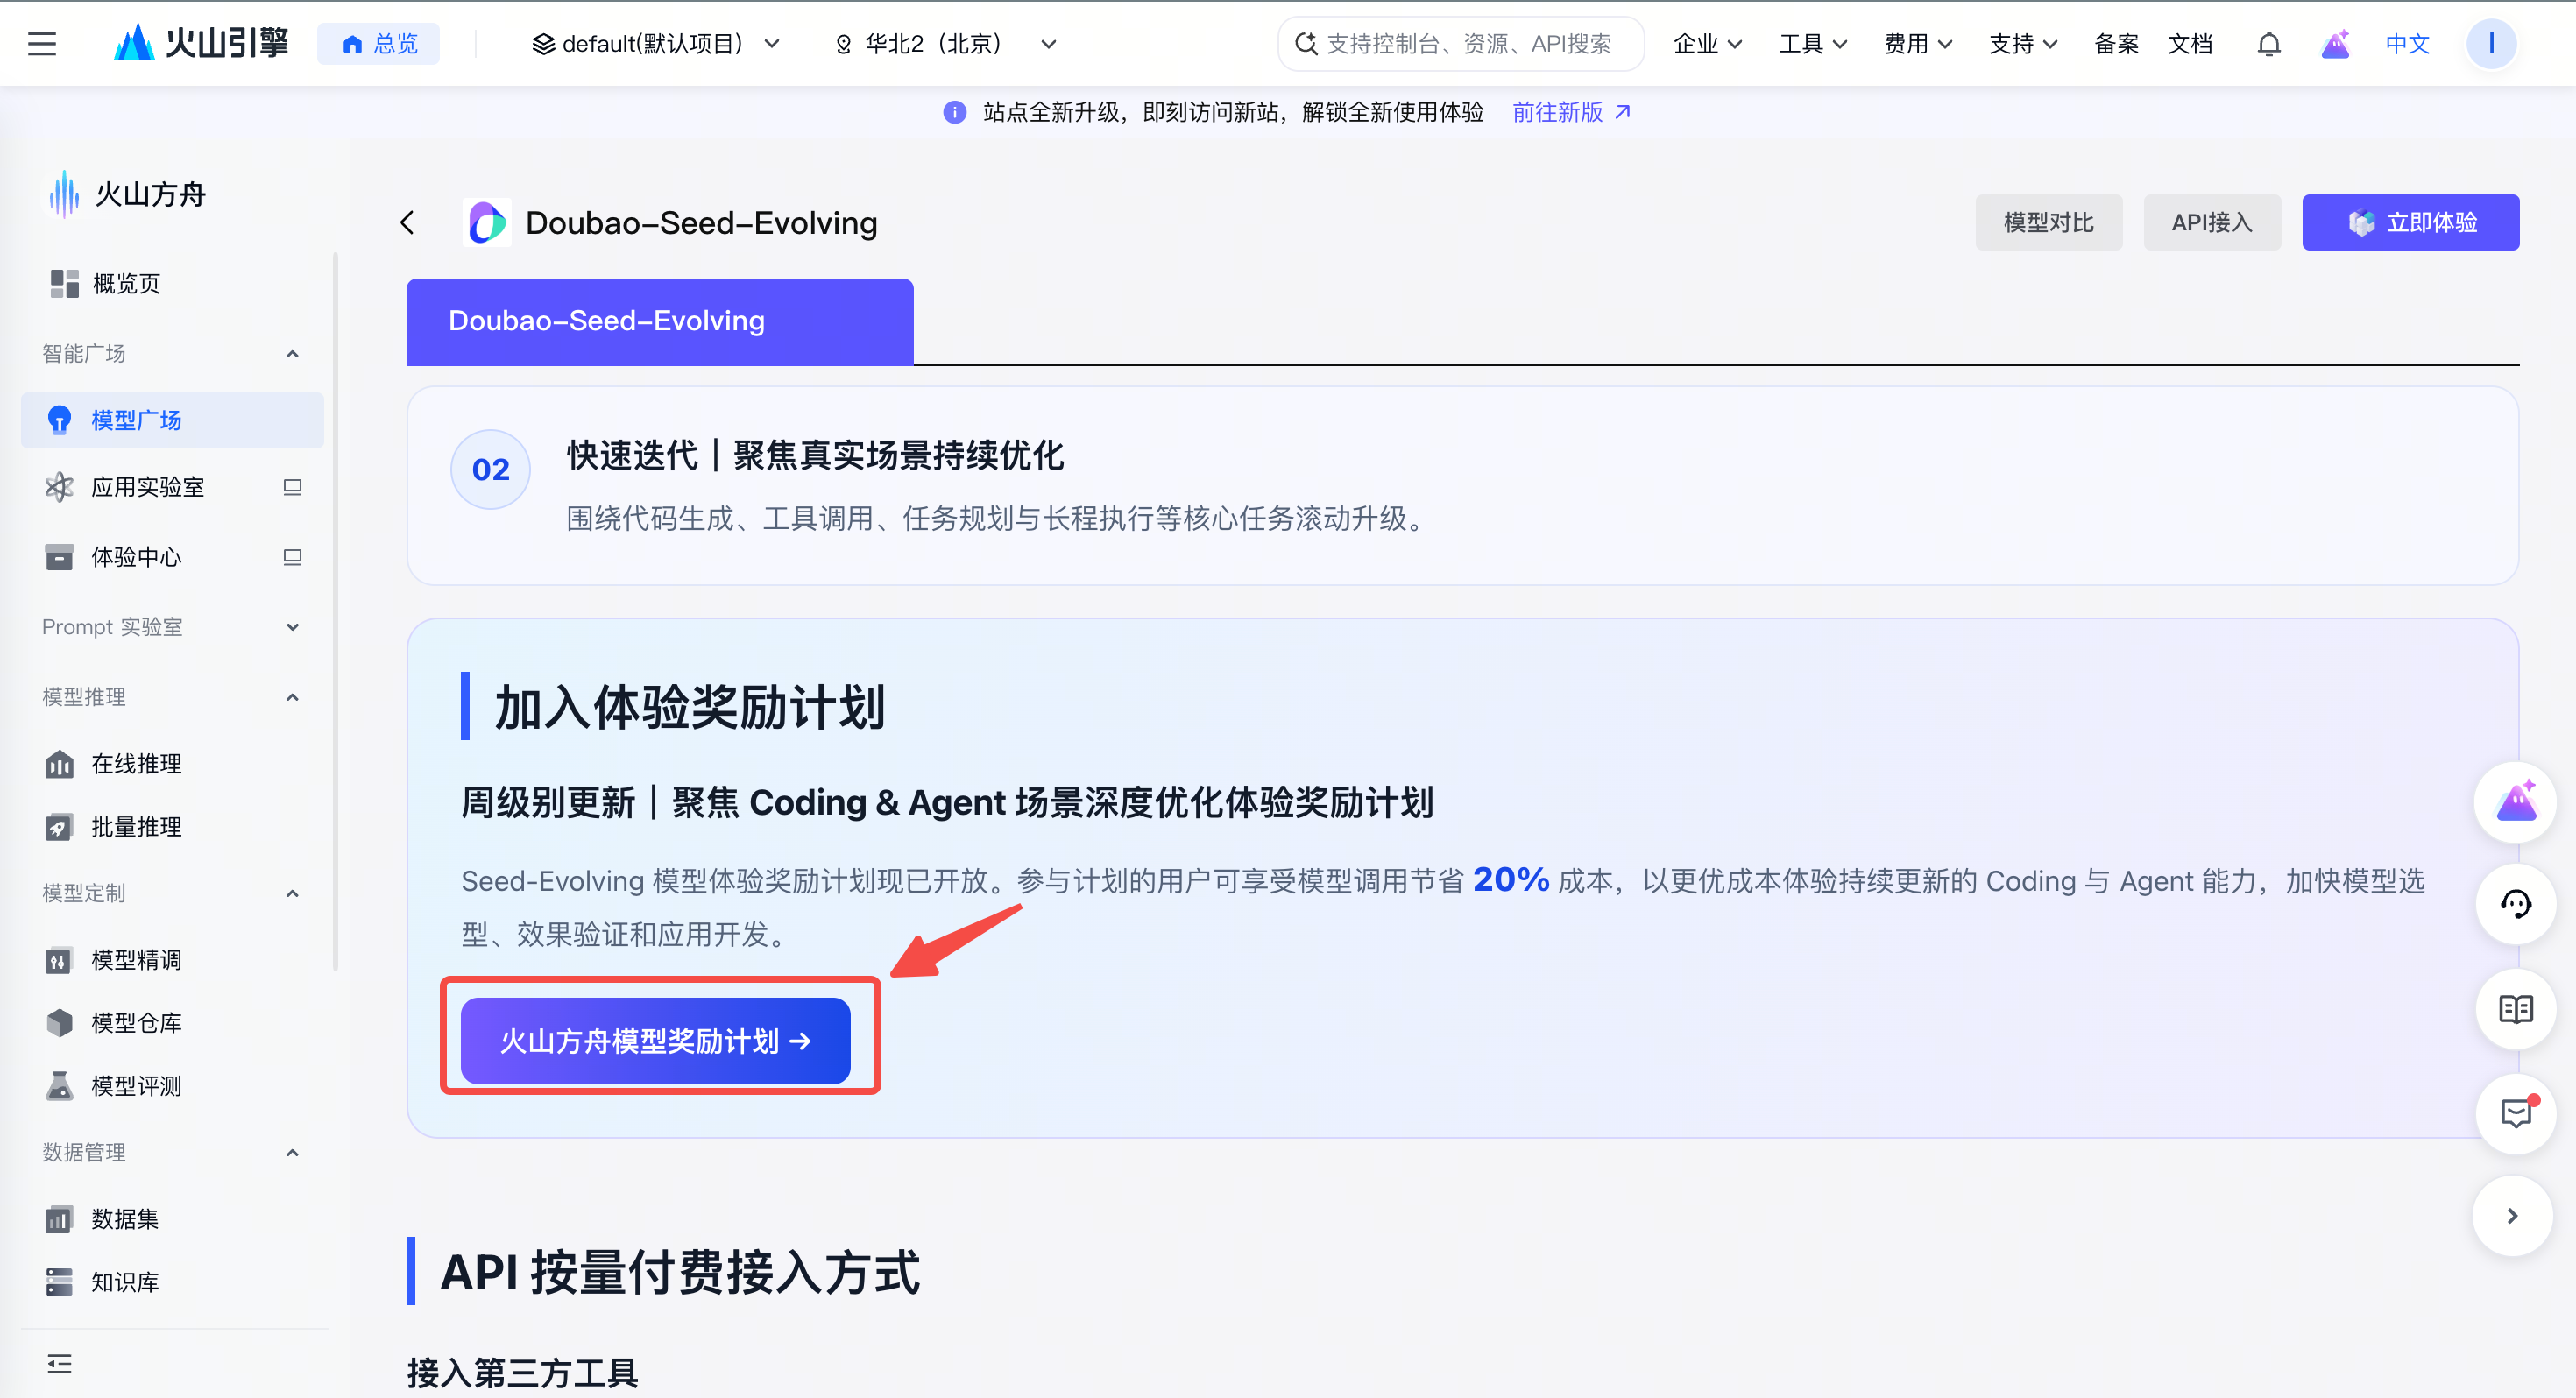Open the customer service headset icon
2576x1398 pixels.
coord(2515,904)
